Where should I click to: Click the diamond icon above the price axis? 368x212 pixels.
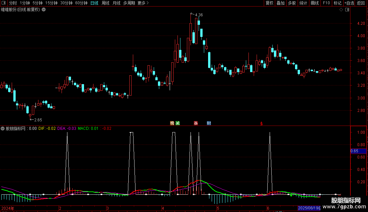341,10
